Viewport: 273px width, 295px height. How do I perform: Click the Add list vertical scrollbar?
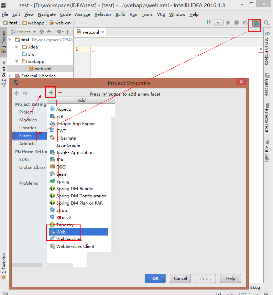[x=113, y=184]
